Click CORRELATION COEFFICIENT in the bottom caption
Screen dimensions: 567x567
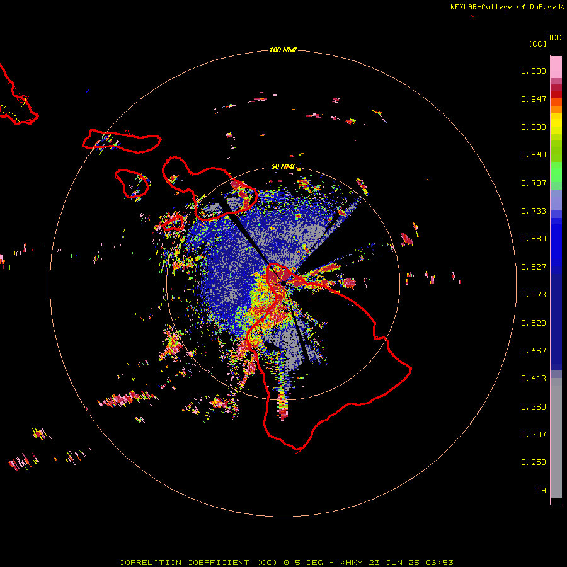(x=184, y=563)
